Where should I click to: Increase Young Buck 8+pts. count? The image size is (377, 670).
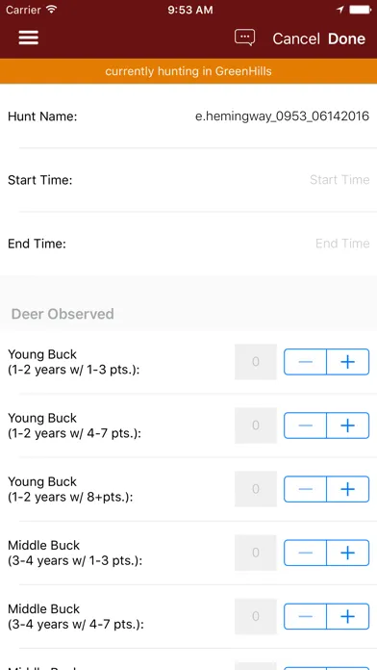click(x=347, y=489)
